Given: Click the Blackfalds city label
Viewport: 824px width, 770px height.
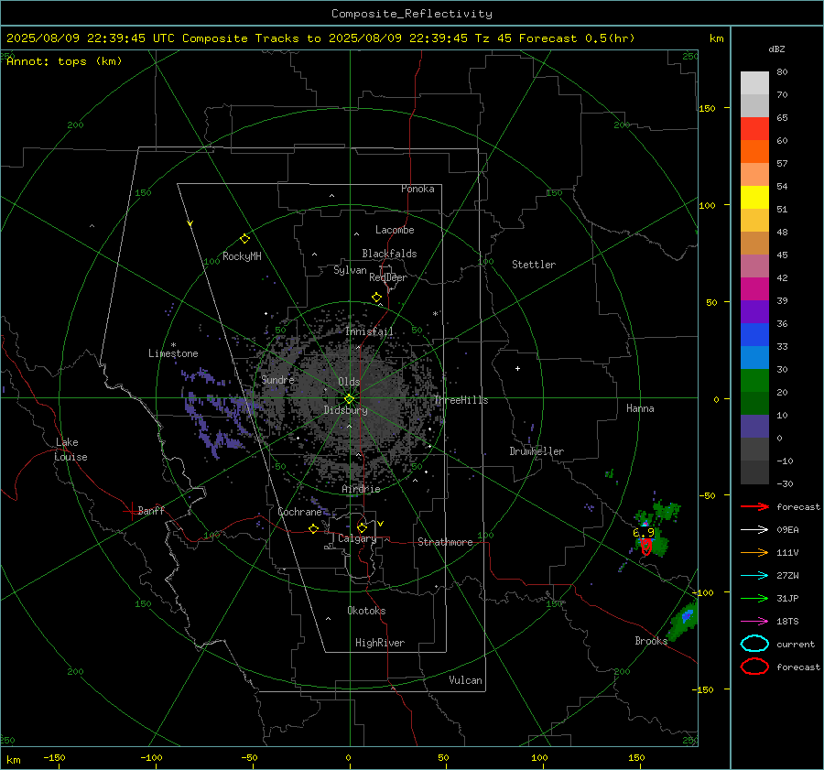Looking at the screenshot, I should [389, 254].
